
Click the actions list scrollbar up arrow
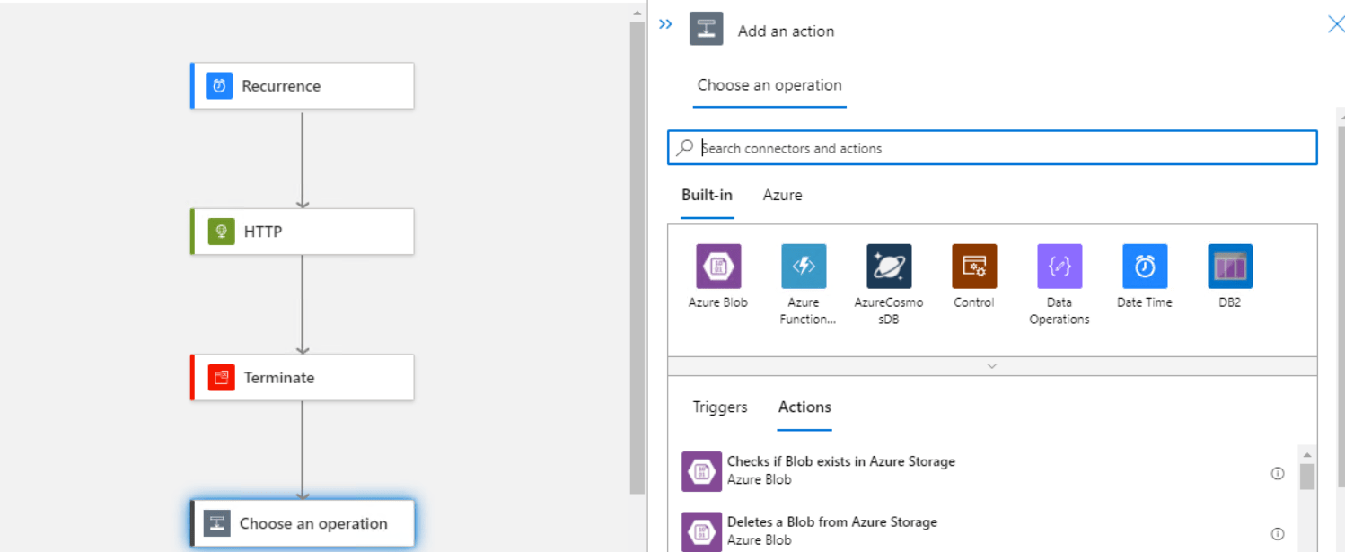(x=1307, y=455)
